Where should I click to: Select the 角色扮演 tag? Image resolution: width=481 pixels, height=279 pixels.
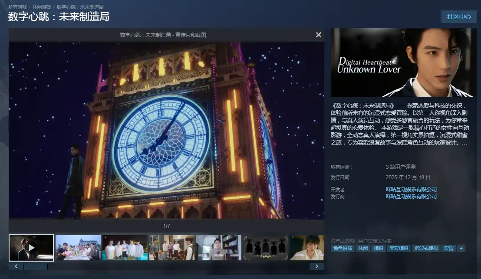tap(343, 248)
